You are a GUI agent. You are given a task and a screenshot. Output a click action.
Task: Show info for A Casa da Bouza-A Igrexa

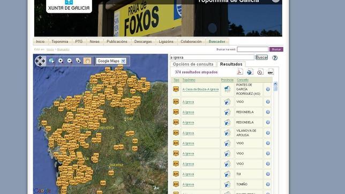coord(268,89)
